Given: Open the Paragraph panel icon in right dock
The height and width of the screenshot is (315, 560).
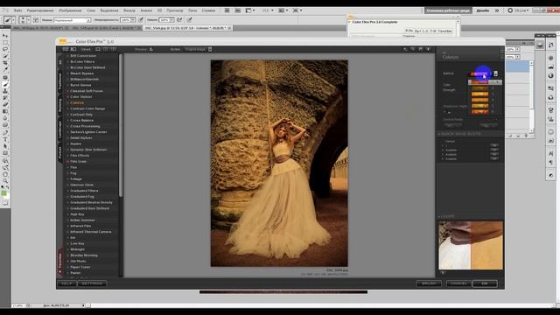Looking at the screenshot, I should point(550,162).
